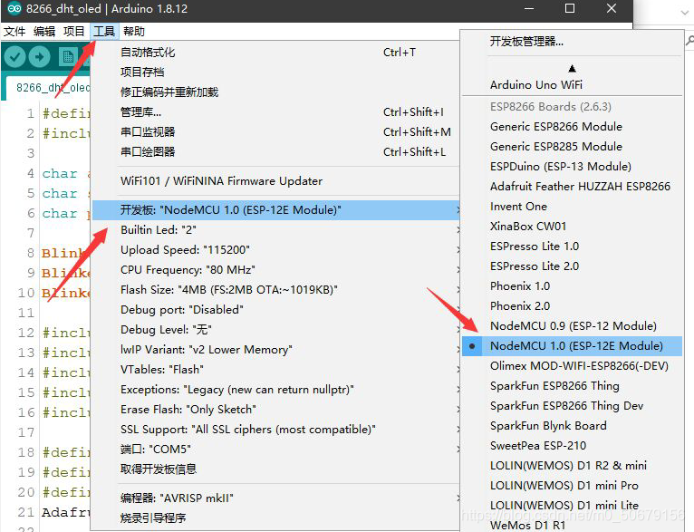Select ESPresso Lite 1.0 board
Image resolution: width=694 pixels, height=532 pixels.
coord(572,247)
